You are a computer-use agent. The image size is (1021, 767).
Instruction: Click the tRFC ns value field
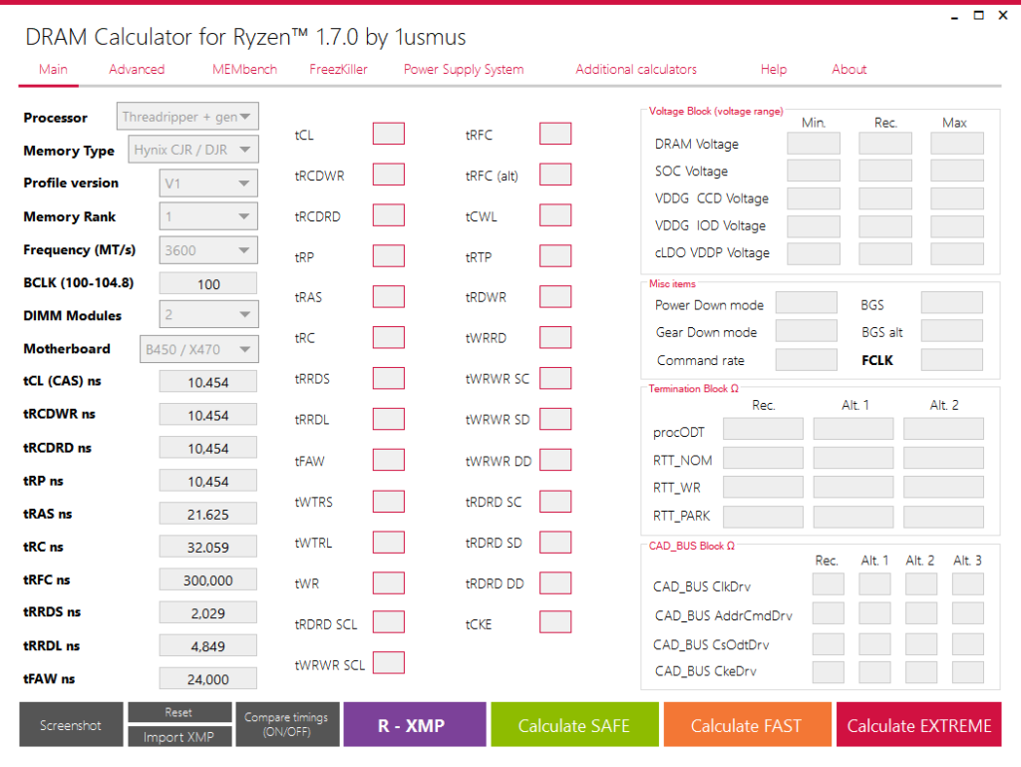pyautogui.click(x=208, y=580)
